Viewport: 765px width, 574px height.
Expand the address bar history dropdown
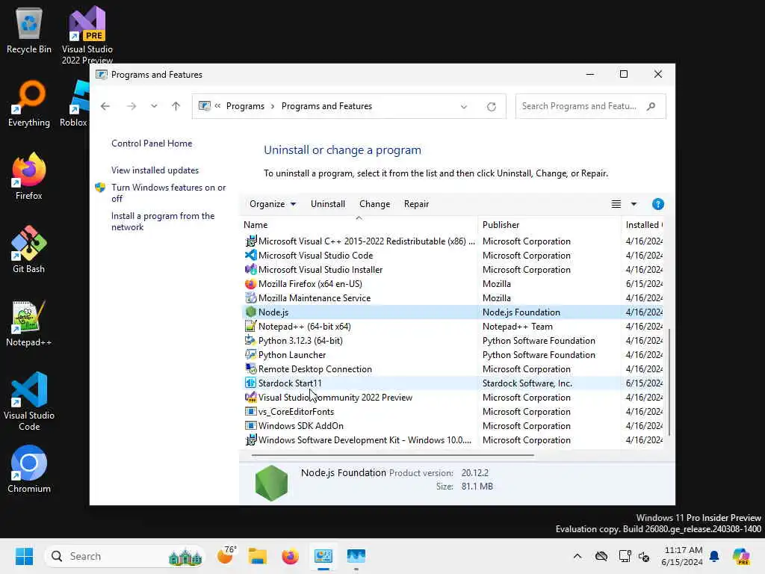pyautogui.click(x=463, y=106)
